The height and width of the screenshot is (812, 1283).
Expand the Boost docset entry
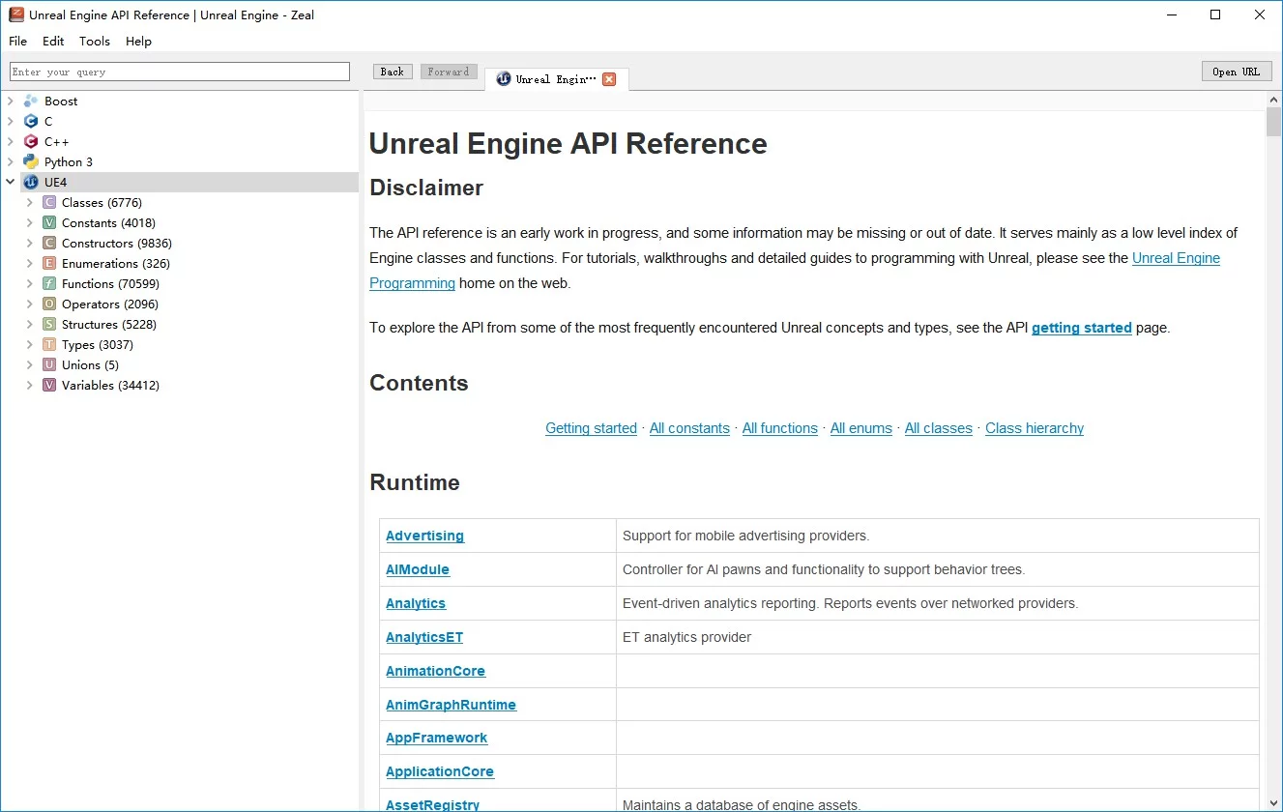coord(10,101)
